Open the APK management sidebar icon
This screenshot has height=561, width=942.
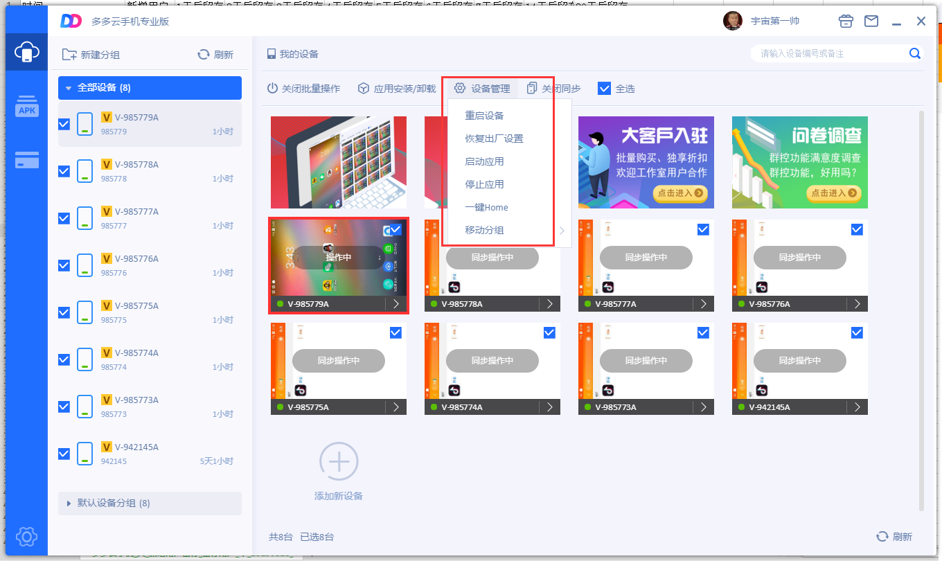tap(27, 107)
